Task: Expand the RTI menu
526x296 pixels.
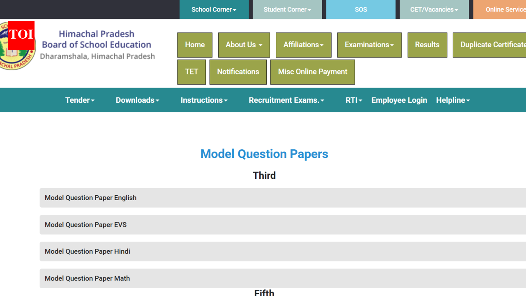Action: coord(354,100)
